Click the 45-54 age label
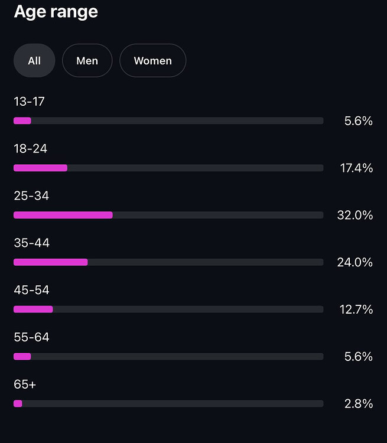This screenshot has width=387, height=443. 31,291
